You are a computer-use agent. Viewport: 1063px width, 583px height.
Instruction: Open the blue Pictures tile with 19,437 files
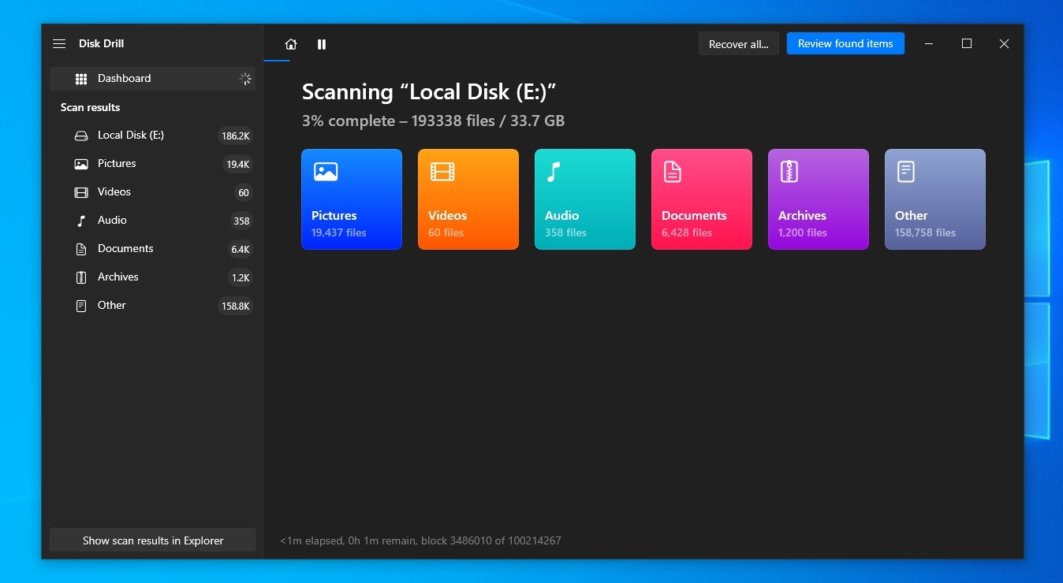click(x=352, y=199)
